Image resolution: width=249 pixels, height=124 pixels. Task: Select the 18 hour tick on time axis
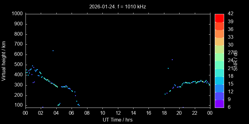(x=164, y=113)
